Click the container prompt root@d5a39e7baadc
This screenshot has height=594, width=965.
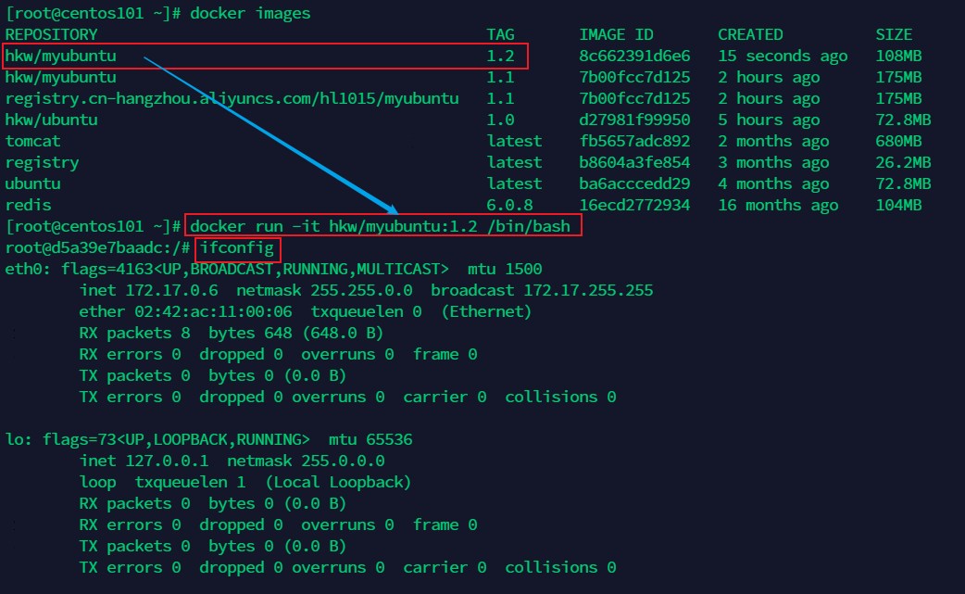click(88, 248)
